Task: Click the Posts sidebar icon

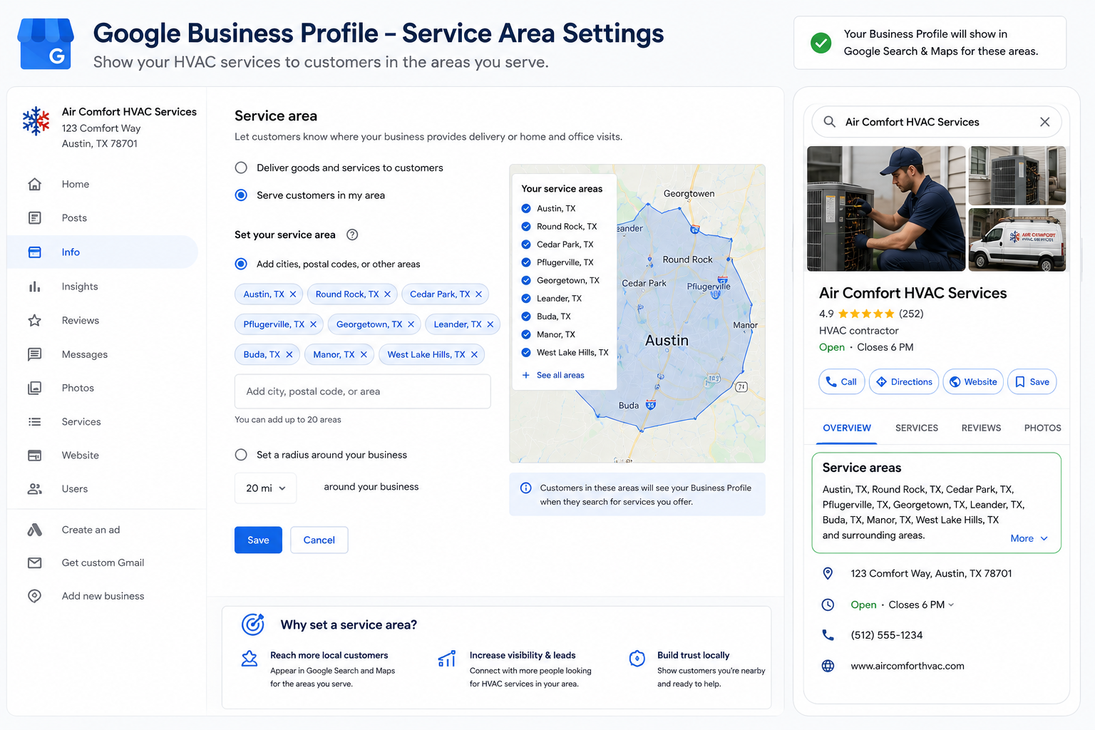Action: (x=34, y=217)
